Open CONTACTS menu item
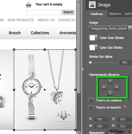 click(x=67, y=20)
